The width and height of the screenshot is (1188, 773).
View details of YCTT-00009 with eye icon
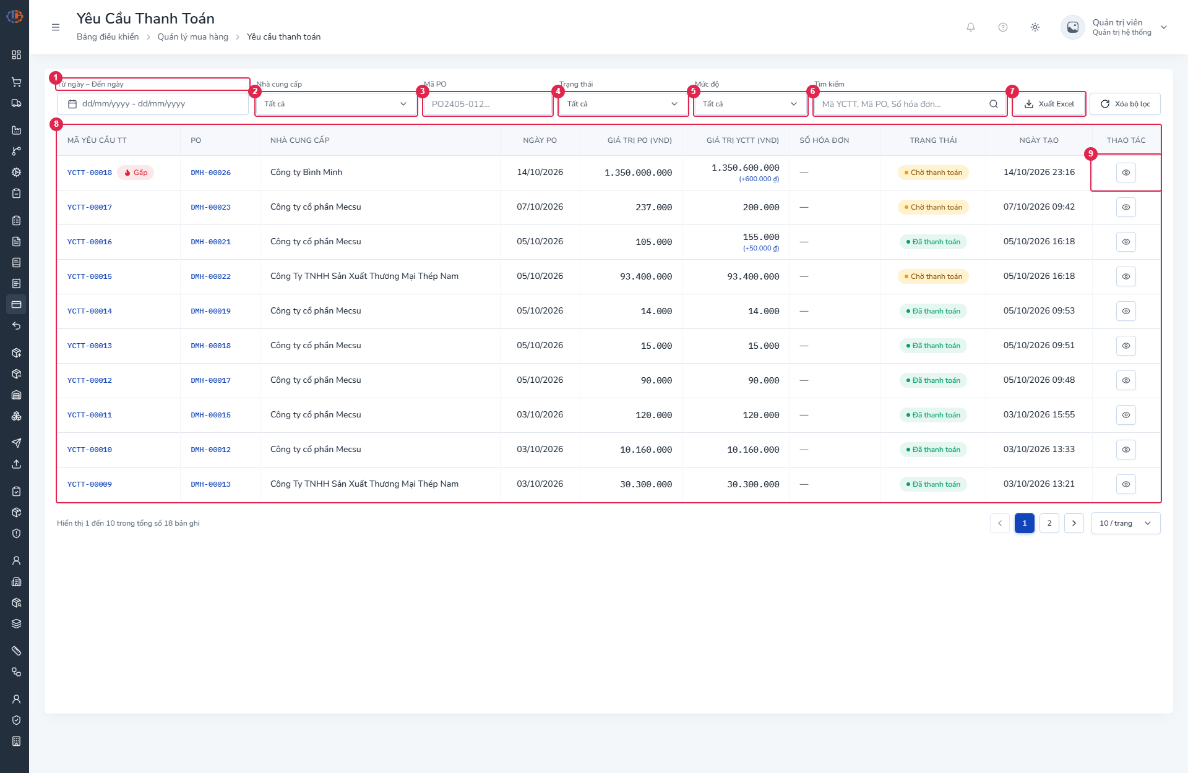tap(1126, 484)
